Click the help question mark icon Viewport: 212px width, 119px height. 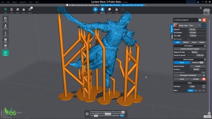[x=87, y=114]
